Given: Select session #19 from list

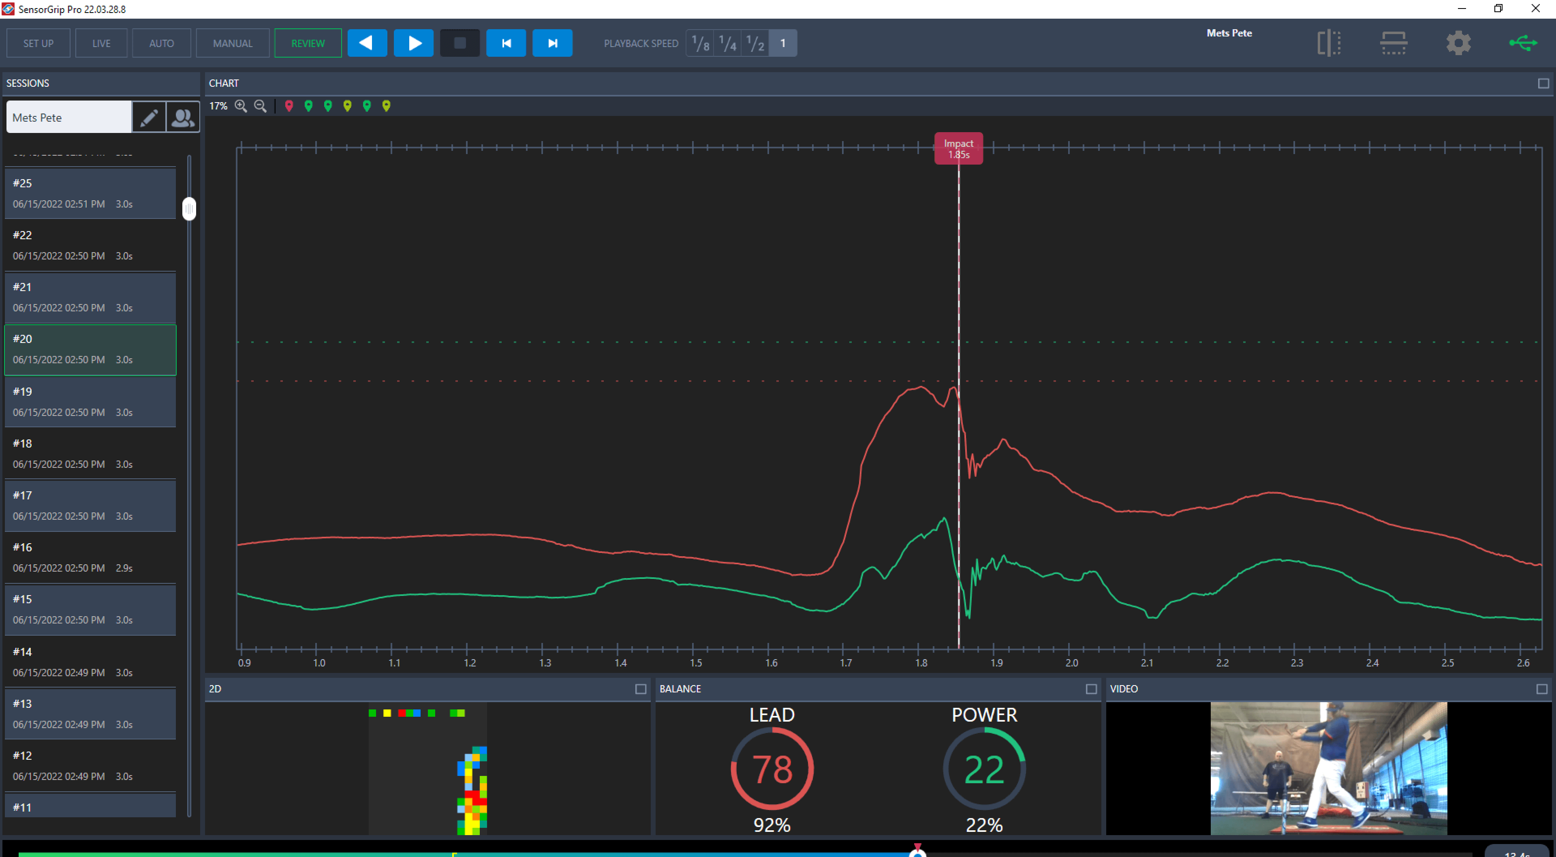Looking at the screenshot, I should tap(91, 402).
